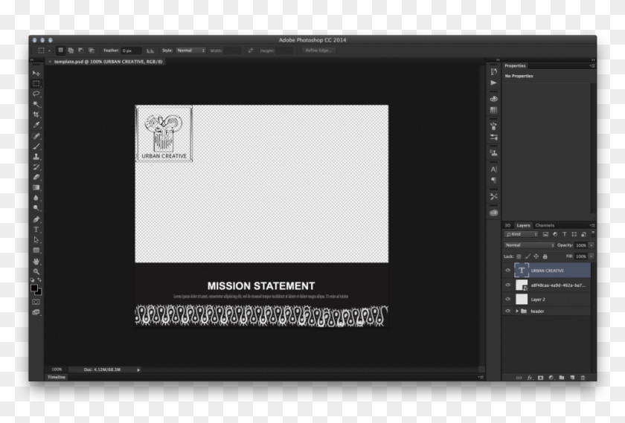Select the Rectangular Marquee tool in toolbox
Screen dimensions: 625x423
(36, 84)
